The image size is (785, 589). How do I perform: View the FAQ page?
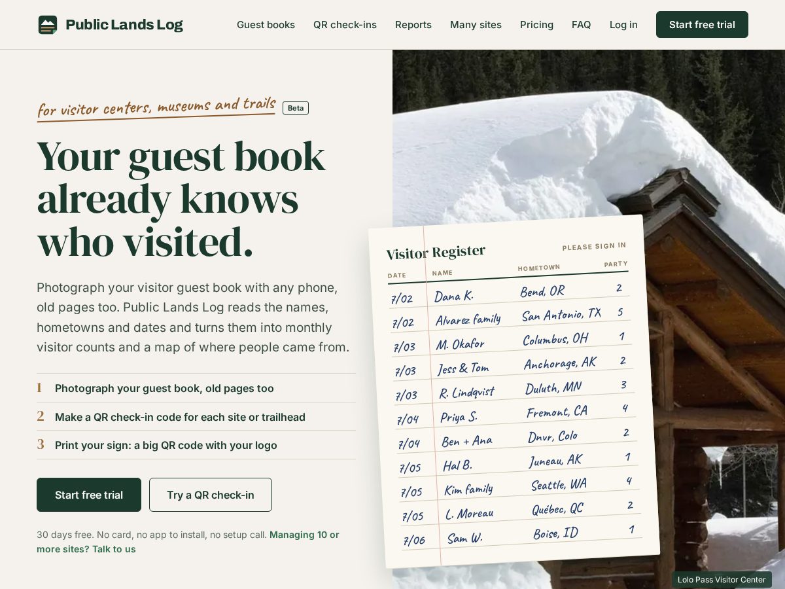click(581, 25)
